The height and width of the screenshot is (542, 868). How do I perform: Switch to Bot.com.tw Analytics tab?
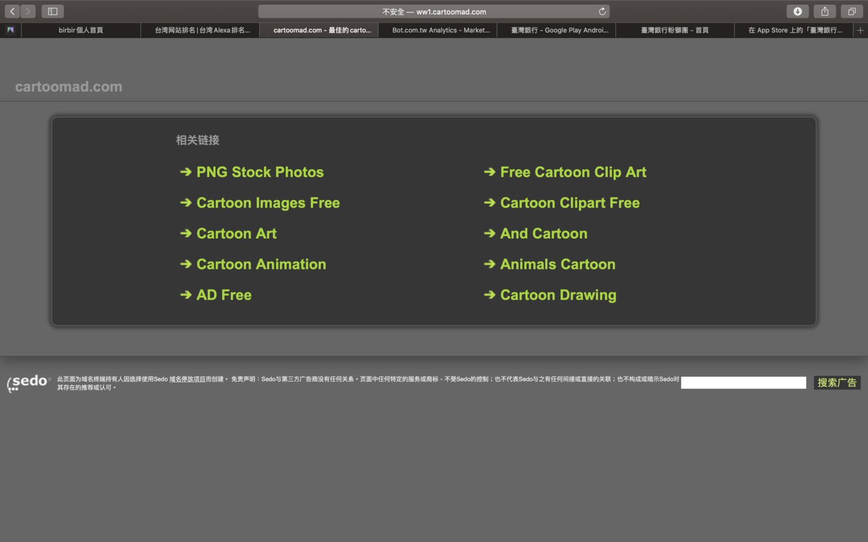[438, 30]
